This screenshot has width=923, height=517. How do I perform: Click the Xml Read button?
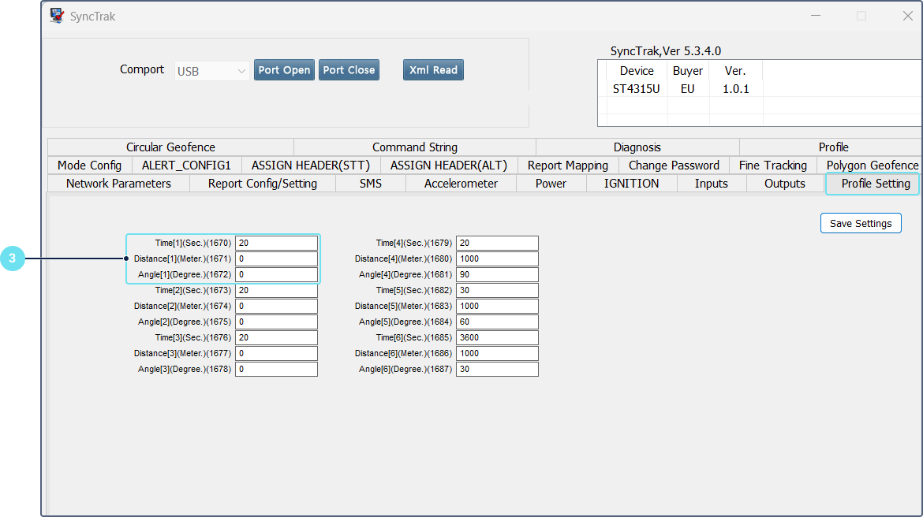(433, 70)
